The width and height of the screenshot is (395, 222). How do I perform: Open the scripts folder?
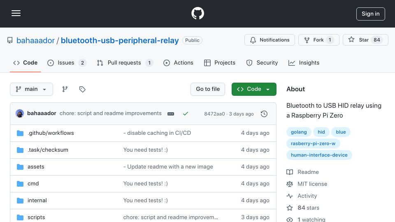pos(36,217)
